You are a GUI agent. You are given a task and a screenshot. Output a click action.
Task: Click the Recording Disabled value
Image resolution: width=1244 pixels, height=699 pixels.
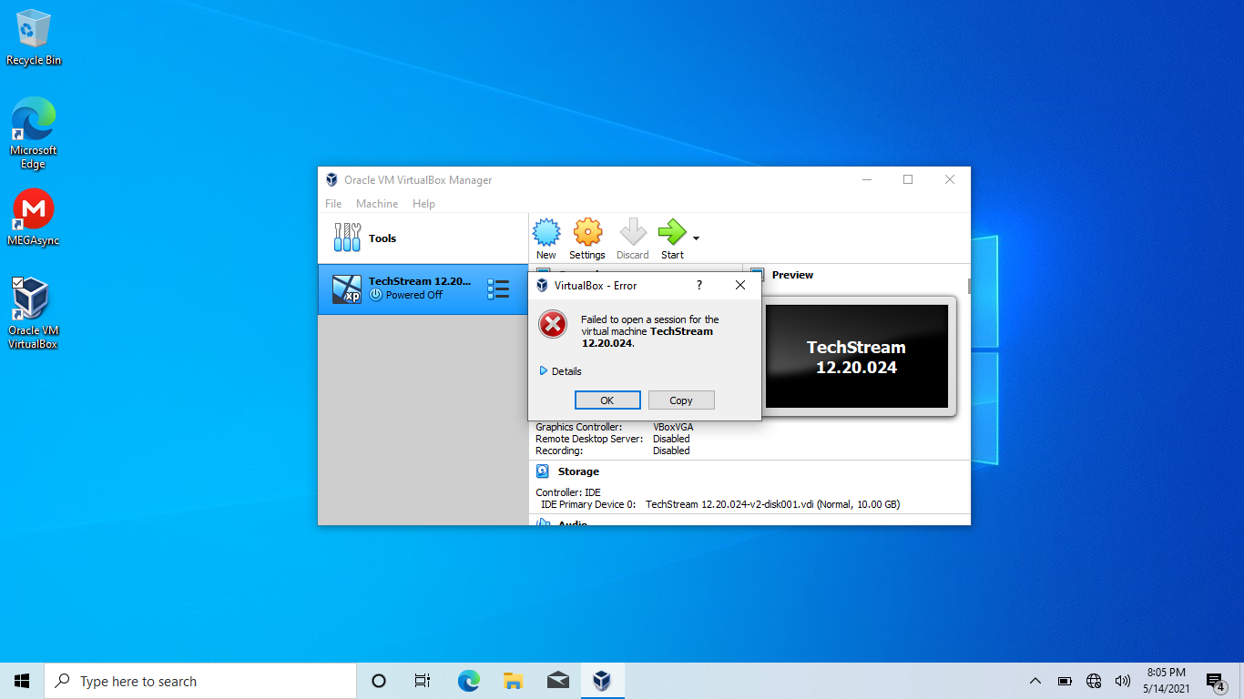pyautogui.click(x=671, y=451)
